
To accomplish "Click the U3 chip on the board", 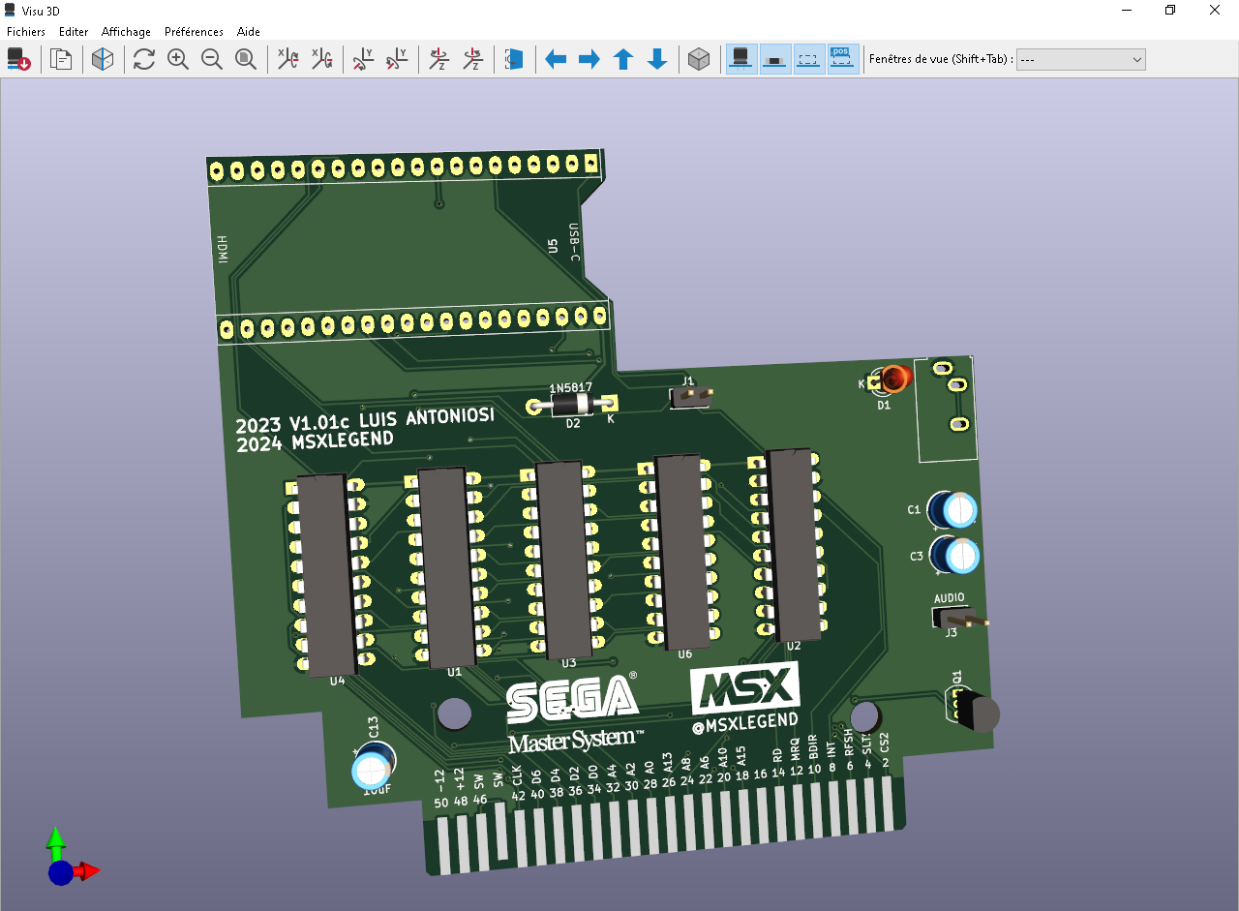I will (563, 562).
